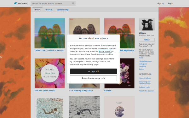This screenshot has height=118, width=189.
Task: Open the log in link
Action: click(x=170, y=3)
